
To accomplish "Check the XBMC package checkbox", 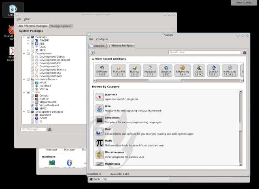I will (32, 109).
